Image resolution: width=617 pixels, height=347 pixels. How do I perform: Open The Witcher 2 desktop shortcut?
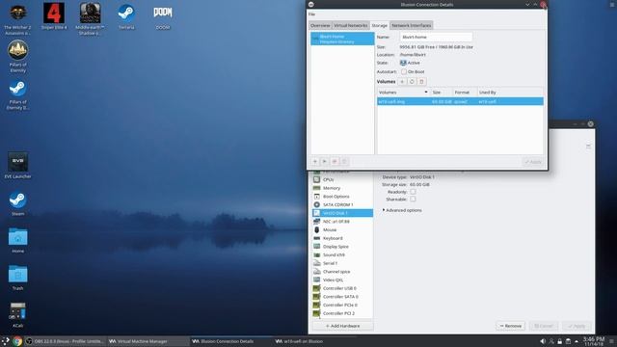pos(17,19)
